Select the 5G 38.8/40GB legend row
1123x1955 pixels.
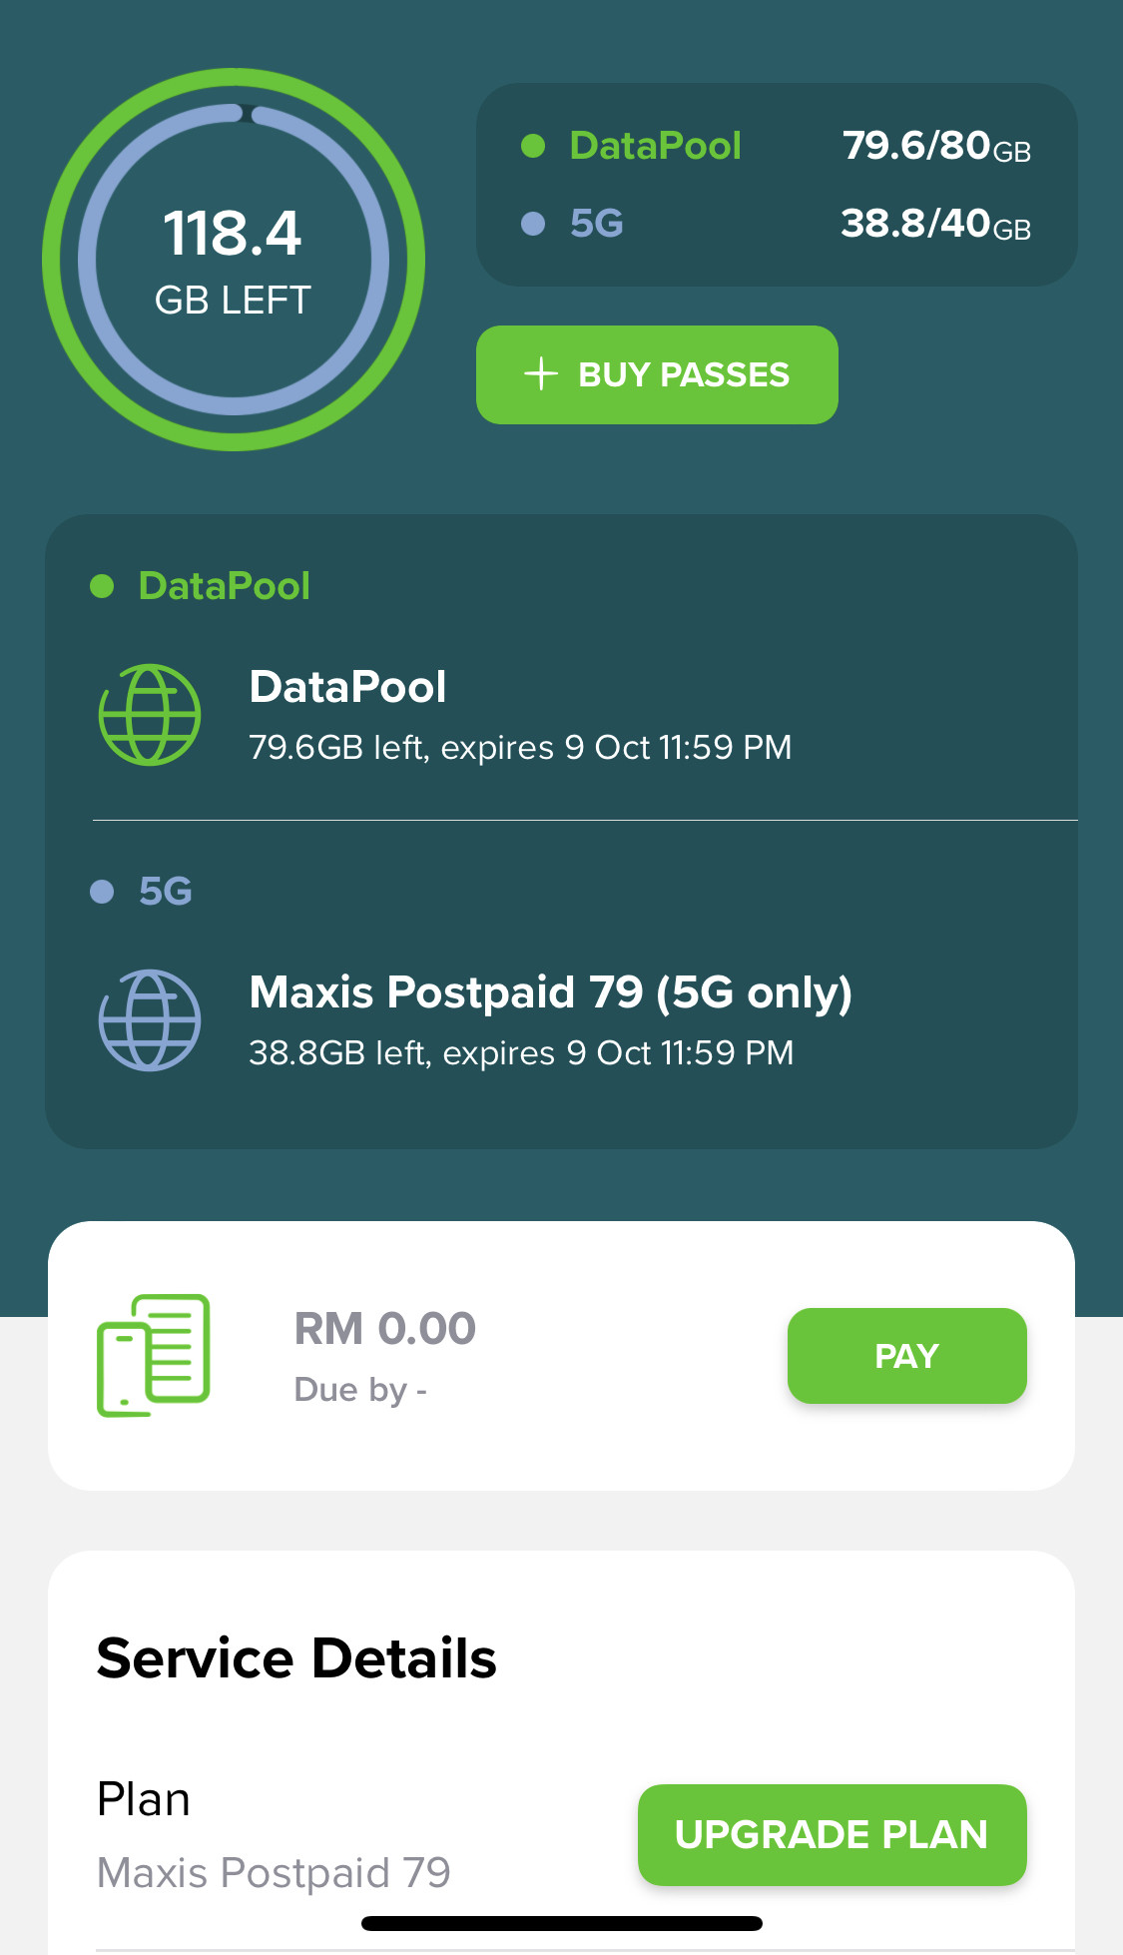pos(777,224)
